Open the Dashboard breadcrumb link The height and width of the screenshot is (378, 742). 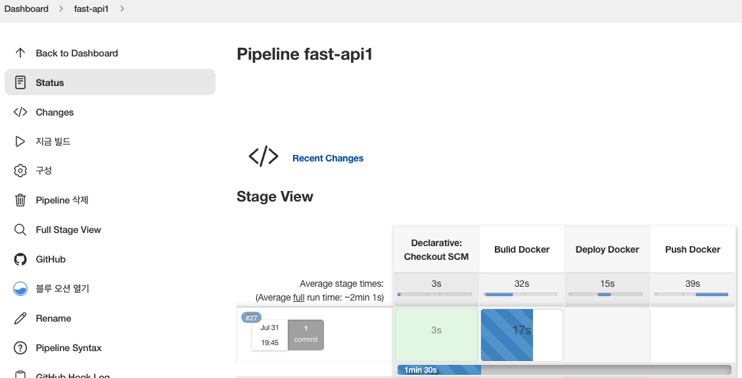coord(26,9)
